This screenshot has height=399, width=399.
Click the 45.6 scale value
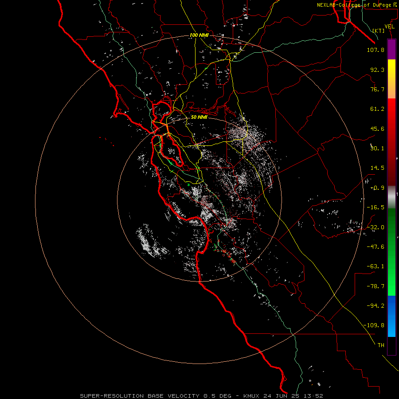377,129
